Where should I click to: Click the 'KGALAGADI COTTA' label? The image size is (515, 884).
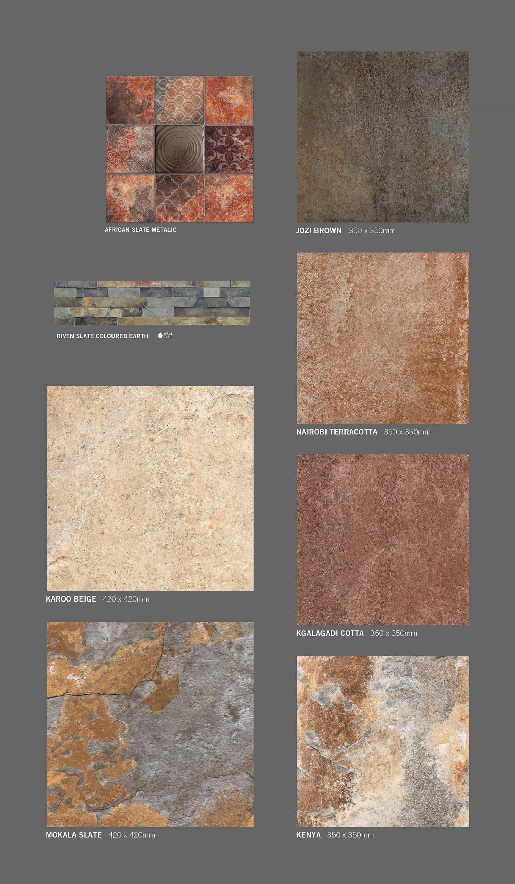coord(330,633)
